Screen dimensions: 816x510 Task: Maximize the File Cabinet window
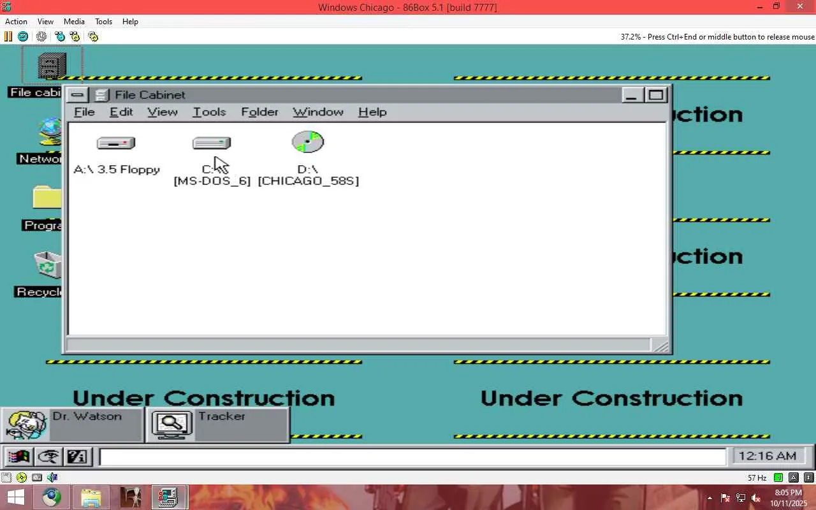(x=655, y=95)
